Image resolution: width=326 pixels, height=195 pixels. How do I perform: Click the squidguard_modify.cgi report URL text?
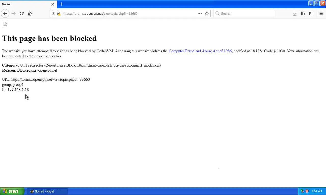click(118, 65)
